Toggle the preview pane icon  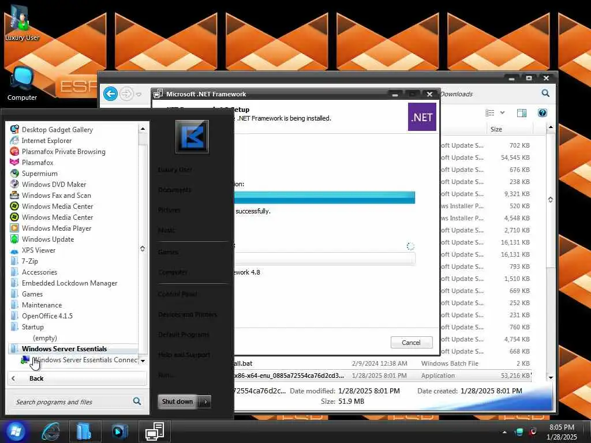click(522, 113)
